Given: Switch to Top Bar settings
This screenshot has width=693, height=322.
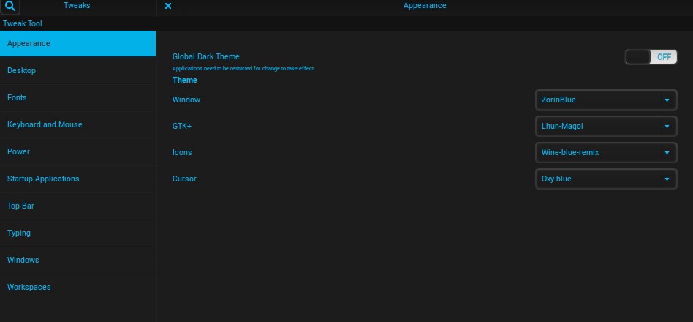Looking at the screenshot, I should tap(77, 206).
